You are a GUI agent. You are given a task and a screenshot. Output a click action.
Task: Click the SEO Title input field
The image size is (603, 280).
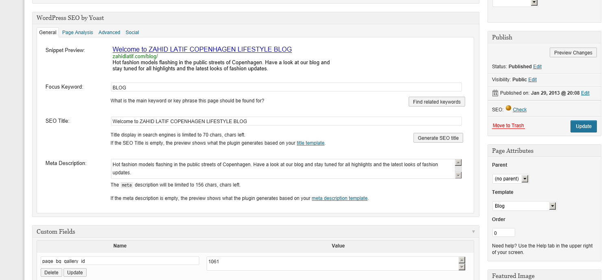[x=286, y=121]
